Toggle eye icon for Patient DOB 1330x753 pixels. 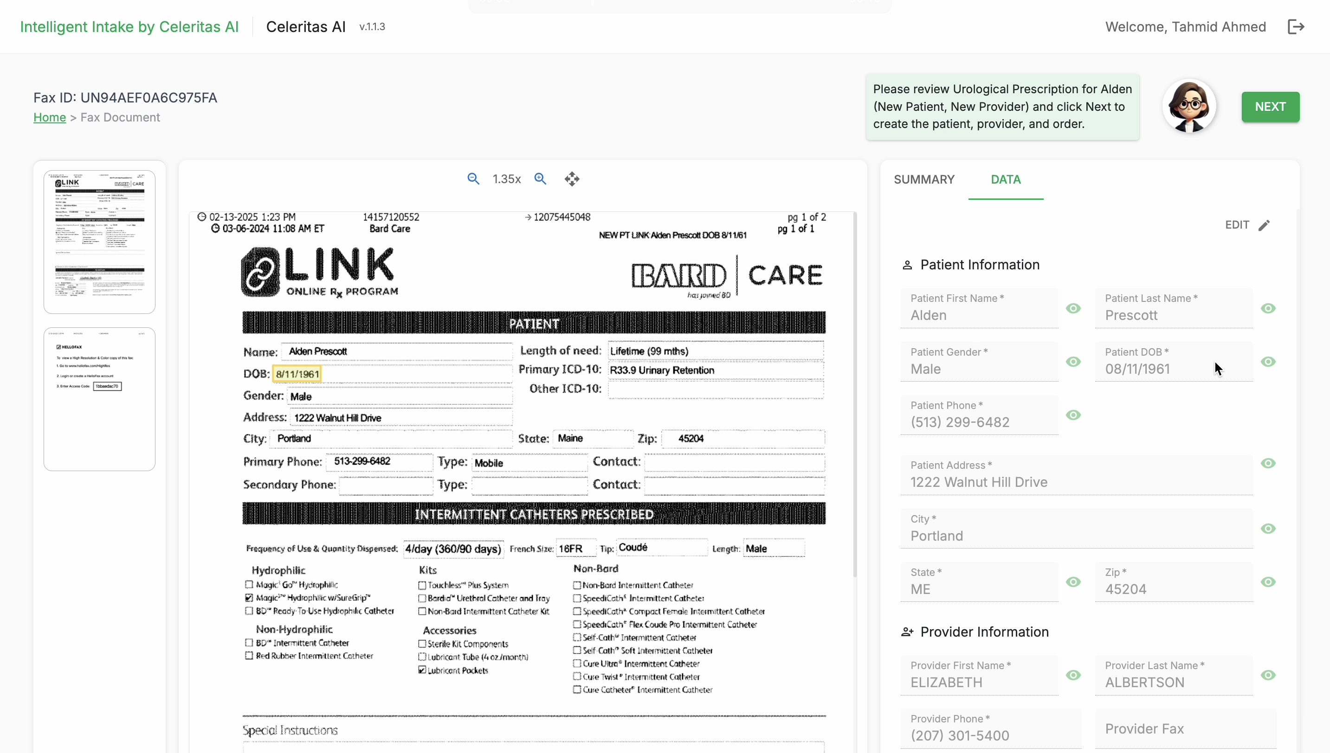1268,362
